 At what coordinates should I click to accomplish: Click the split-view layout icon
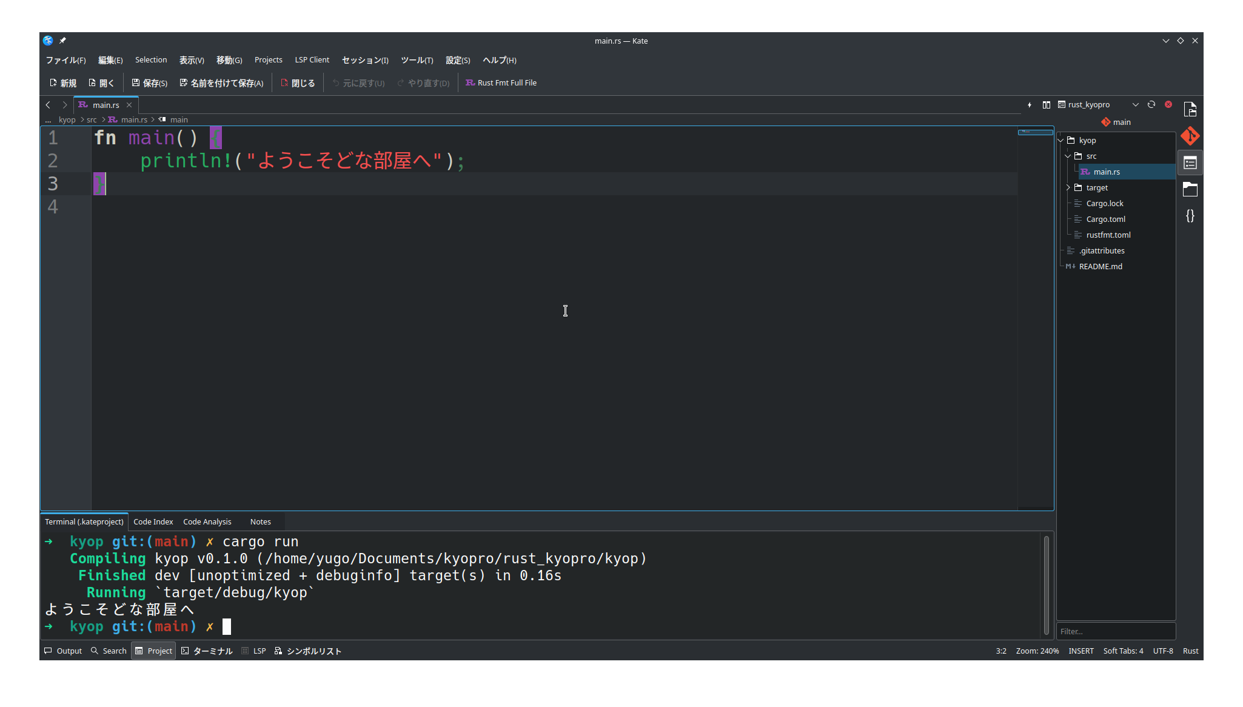point(1045,104)
